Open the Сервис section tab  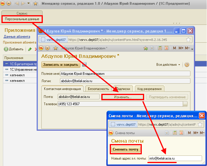pos(22,13)
